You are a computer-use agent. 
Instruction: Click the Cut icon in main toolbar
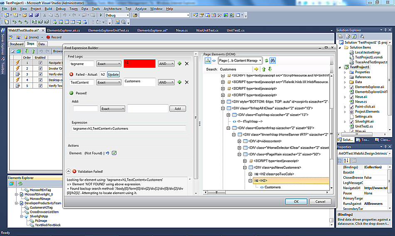point(44,15)
